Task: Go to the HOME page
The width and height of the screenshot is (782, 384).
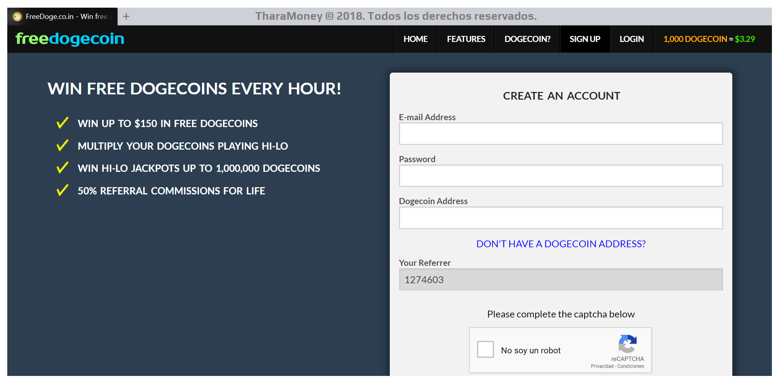Action: (416, 39)
